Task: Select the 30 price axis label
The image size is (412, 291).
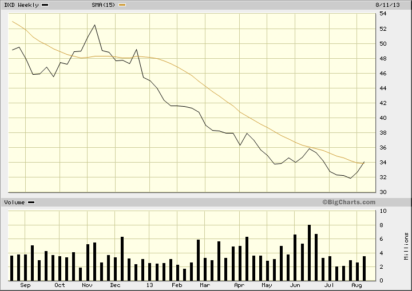Action: click(x=383, y=192)
